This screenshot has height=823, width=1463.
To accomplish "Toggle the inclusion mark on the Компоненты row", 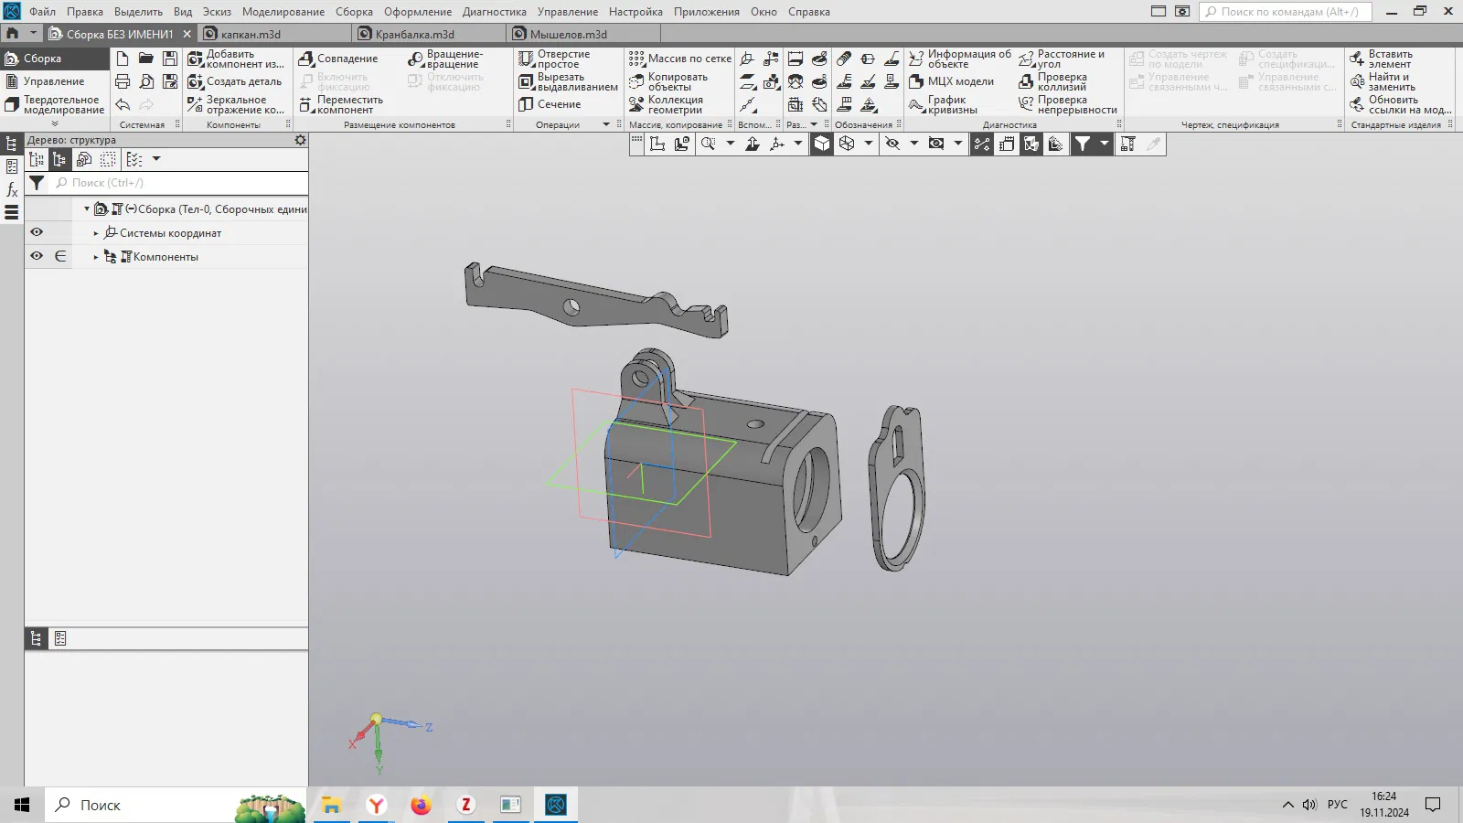I will 60,256.
